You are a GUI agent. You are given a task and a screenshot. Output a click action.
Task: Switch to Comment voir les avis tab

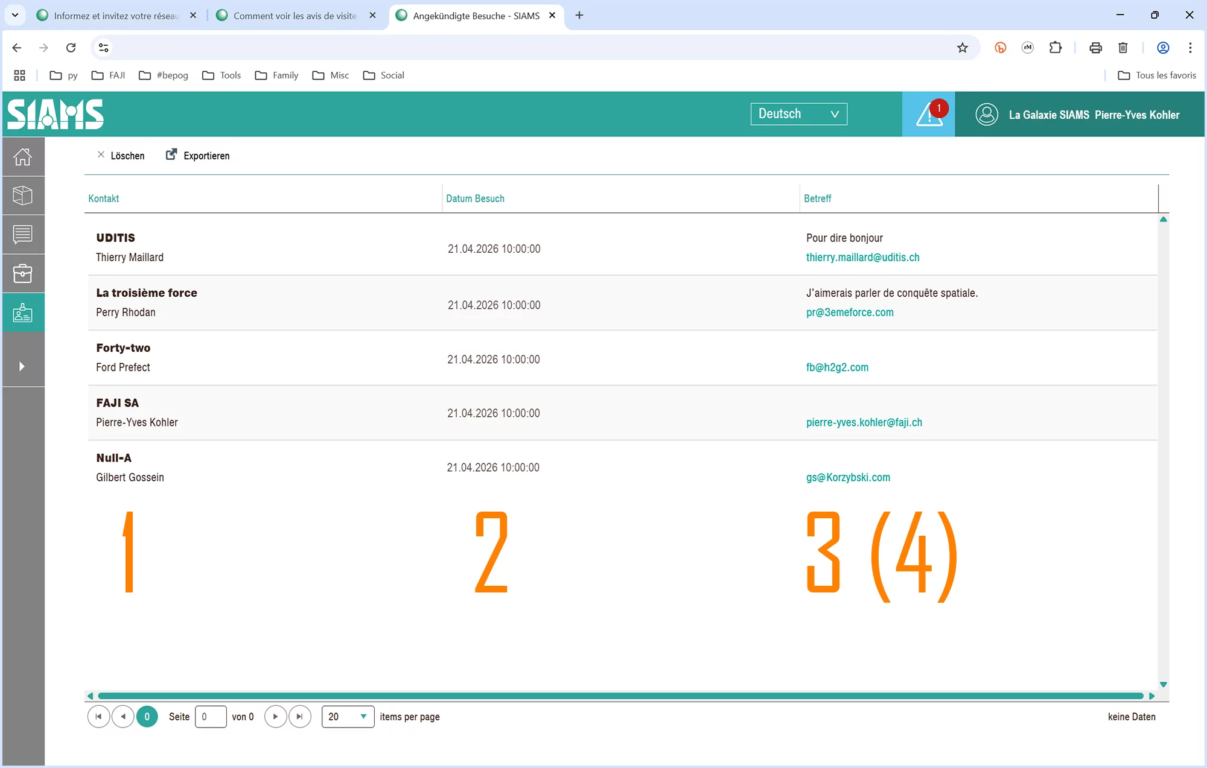[295, 16]
